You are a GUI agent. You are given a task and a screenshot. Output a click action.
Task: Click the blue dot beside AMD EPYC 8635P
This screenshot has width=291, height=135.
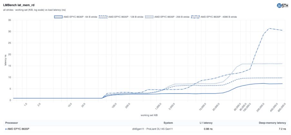pyautogui.click(x=6, y=129)
